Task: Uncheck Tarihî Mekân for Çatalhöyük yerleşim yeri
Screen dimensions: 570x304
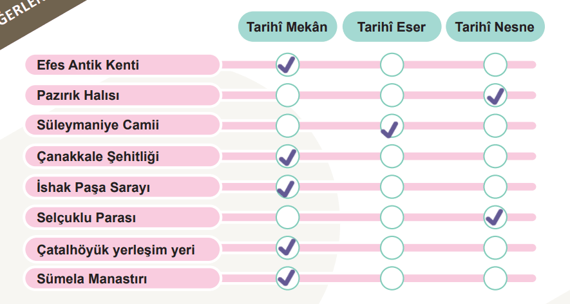Action: tap(287, 247)
